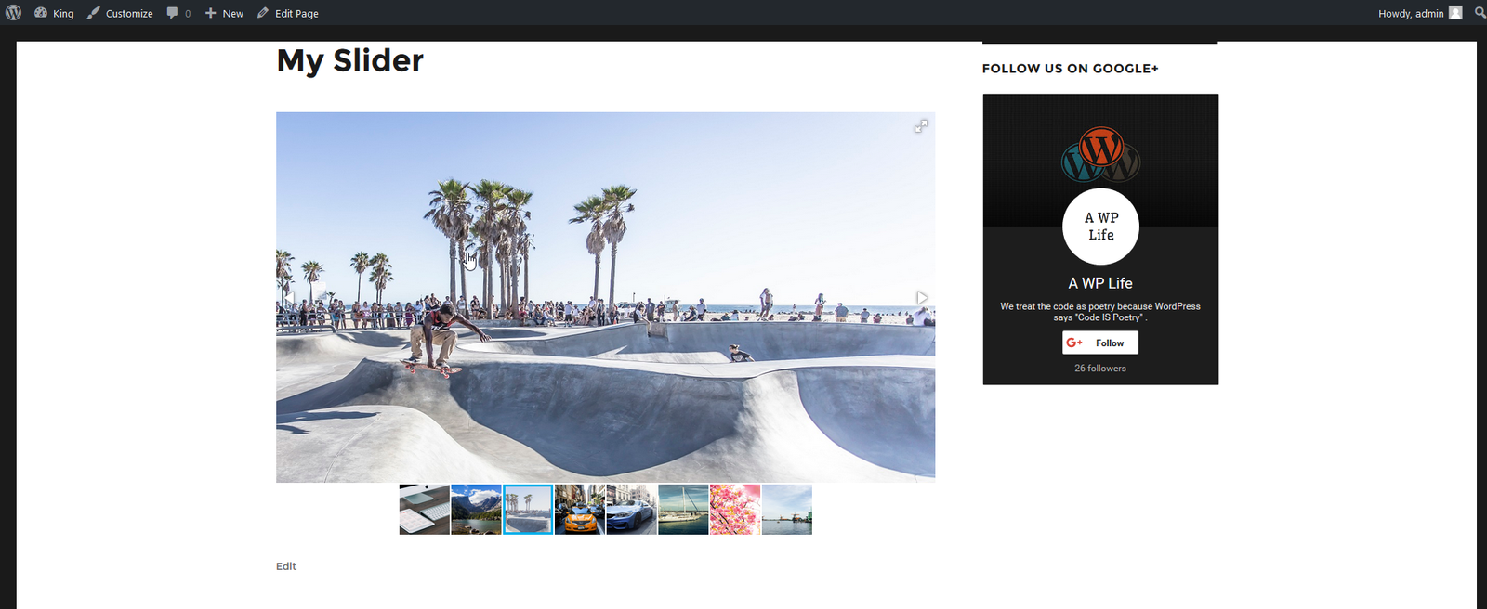Open the A WP Life profile name link

1100,283
